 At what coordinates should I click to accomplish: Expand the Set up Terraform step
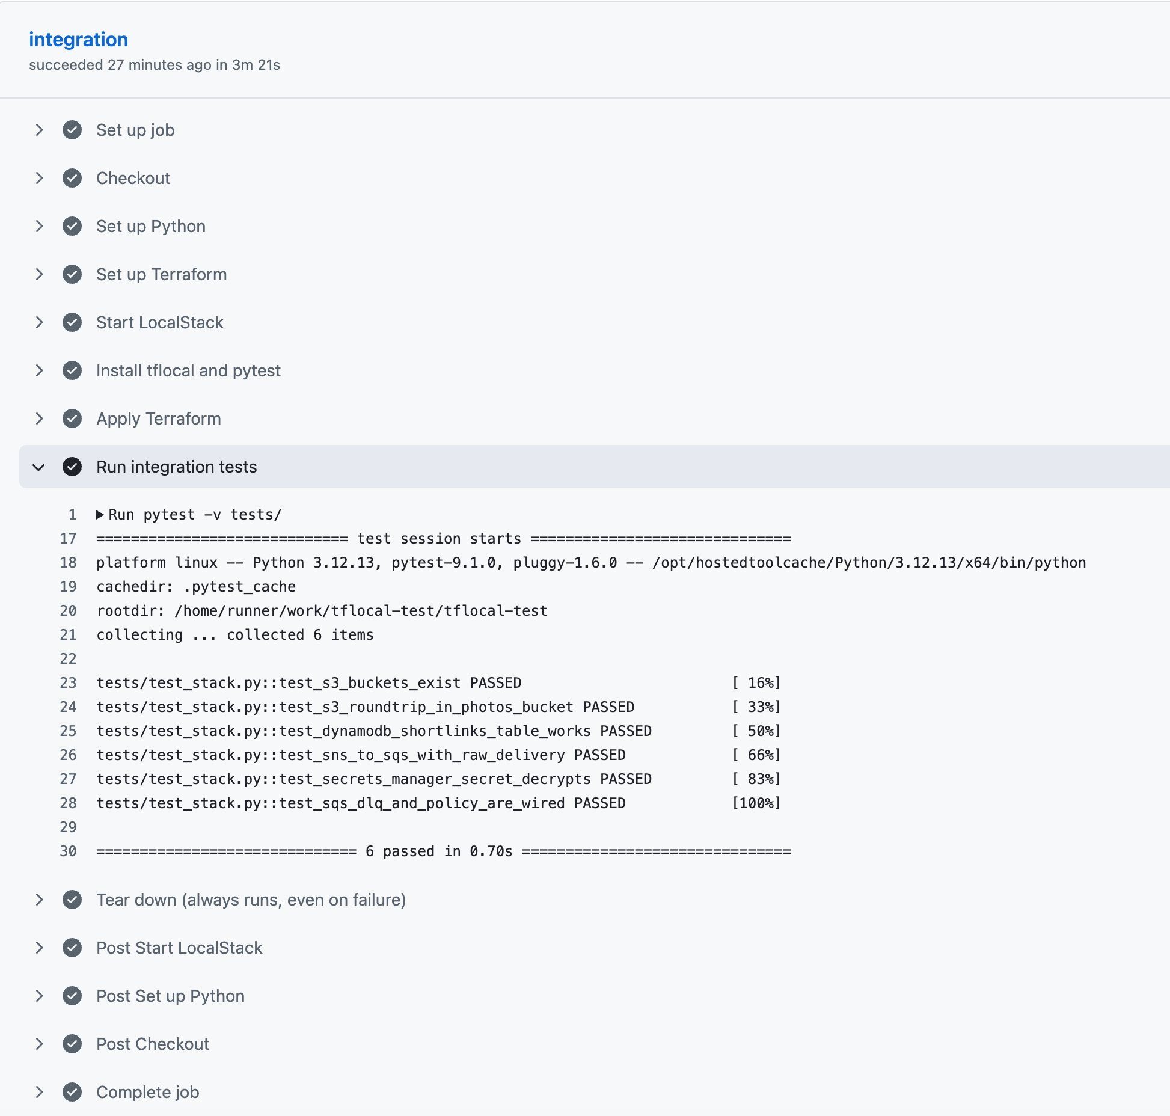coord(39,274)
